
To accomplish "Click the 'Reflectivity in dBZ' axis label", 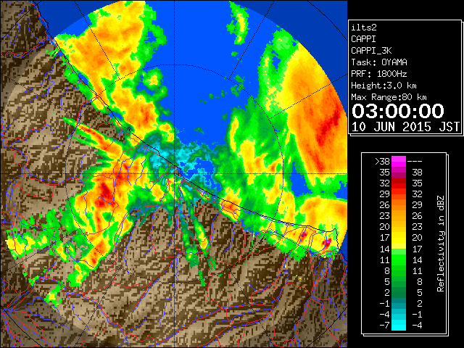I will point(441,244).
